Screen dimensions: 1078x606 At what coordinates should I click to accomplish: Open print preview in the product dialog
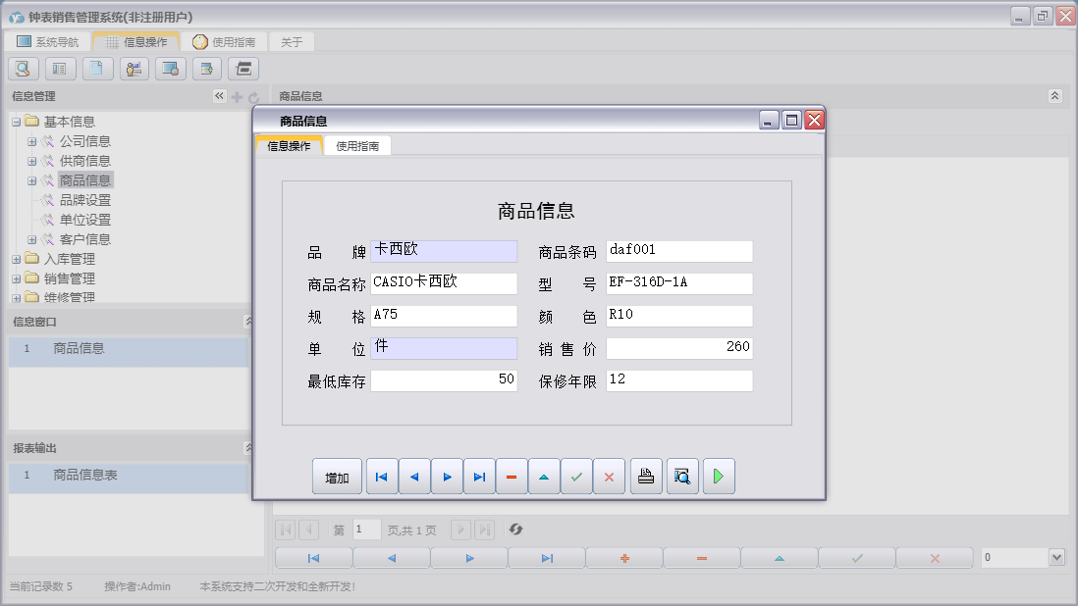click(x=682, y=477)
